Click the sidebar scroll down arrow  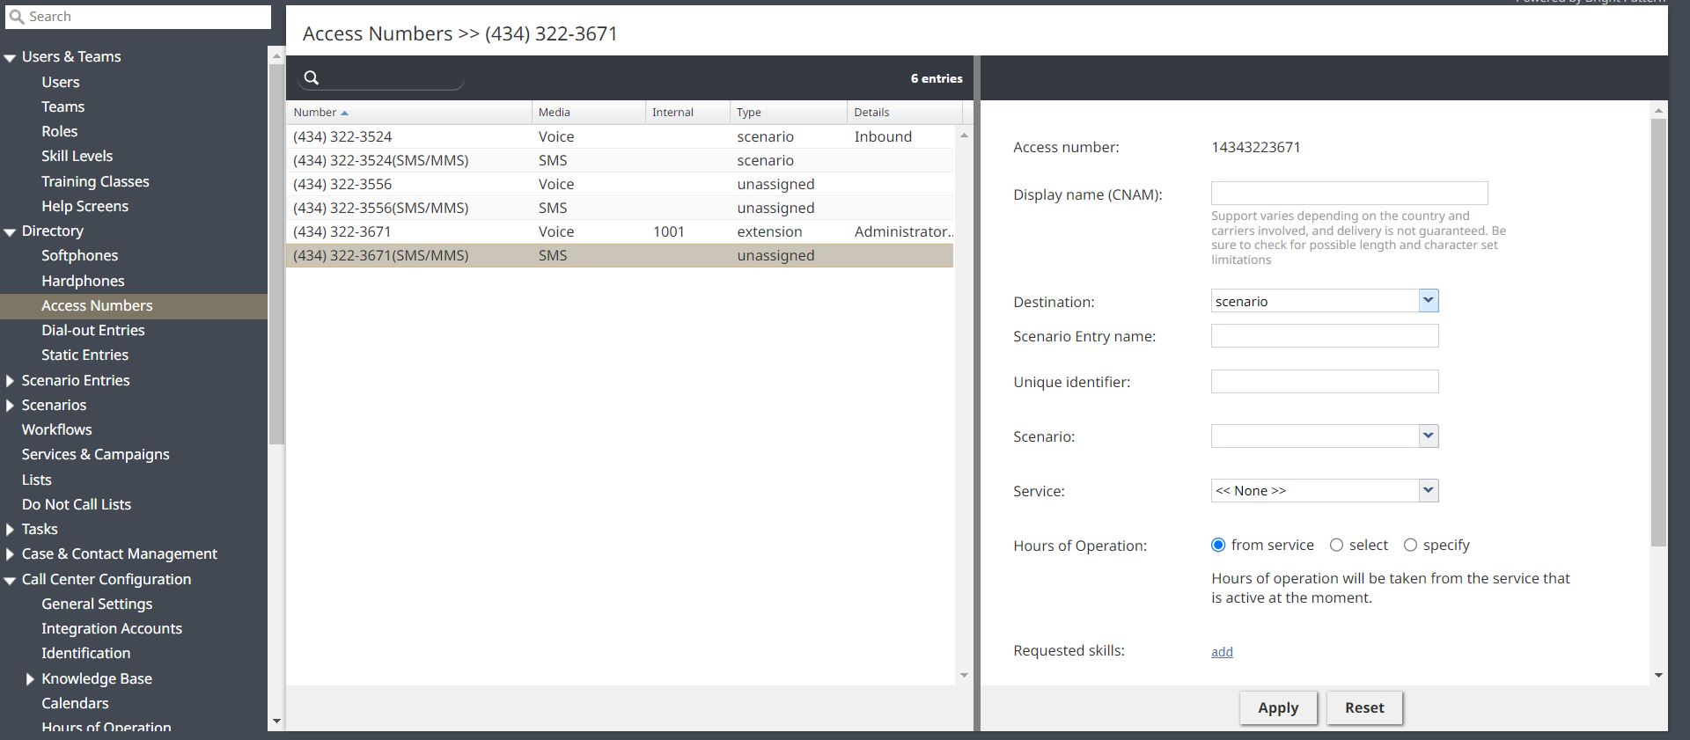(276, 721)
